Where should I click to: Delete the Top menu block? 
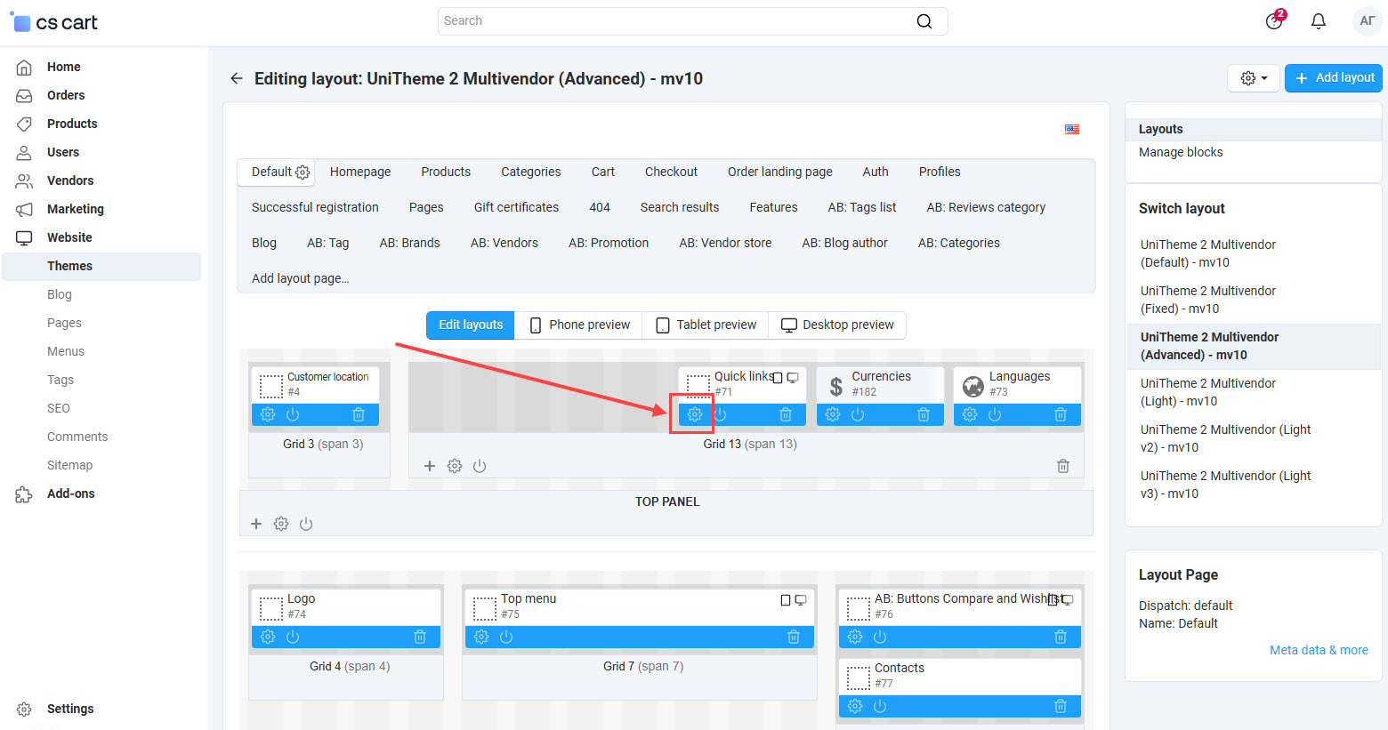click(794, 637)
